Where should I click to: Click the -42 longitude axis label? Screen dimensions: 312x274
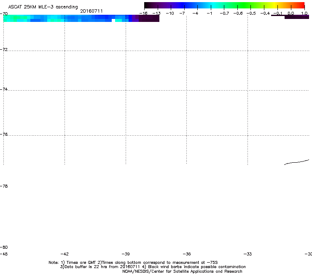(x=65, y=254)
